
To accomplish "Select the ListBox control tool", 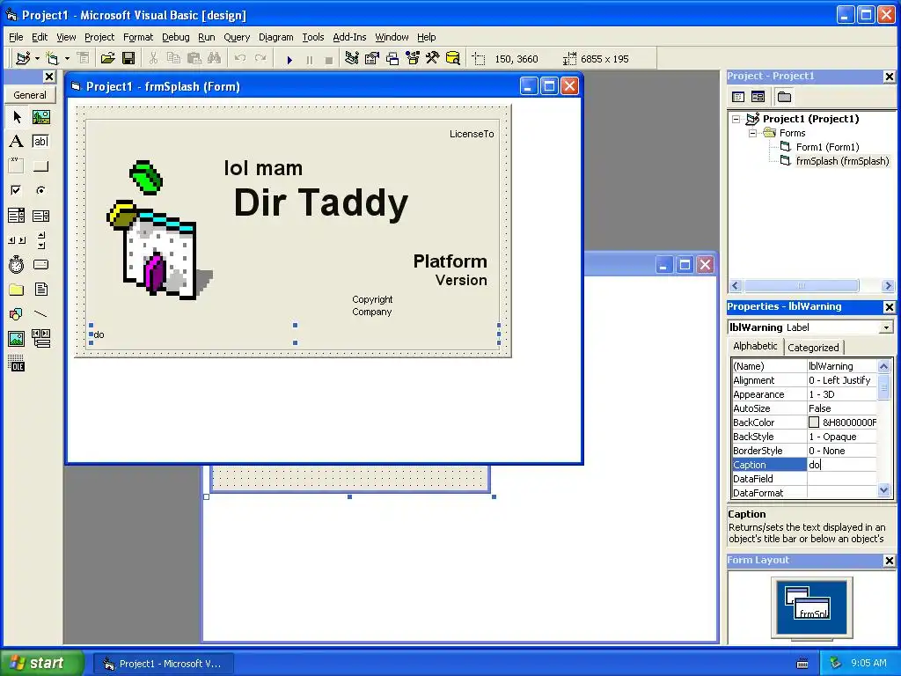I will pos(40,216).
